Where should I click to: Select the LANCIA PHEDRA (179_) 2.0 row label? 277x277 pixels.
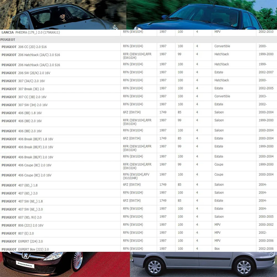click(31, 32)
